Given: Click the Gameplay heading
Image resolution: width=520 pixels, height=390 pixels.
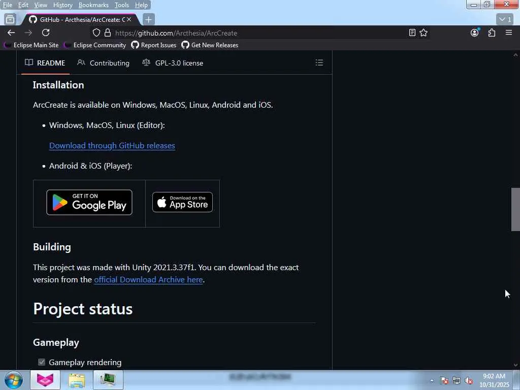Looking at the screenshot, I should pos(56,342).
